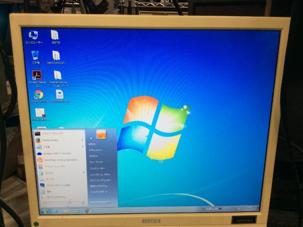Viewport: 303px width, 227px height.
Task: Open Mozilla Firefox from Start menu
Action: pyautogui.click(x=60, y=140)
